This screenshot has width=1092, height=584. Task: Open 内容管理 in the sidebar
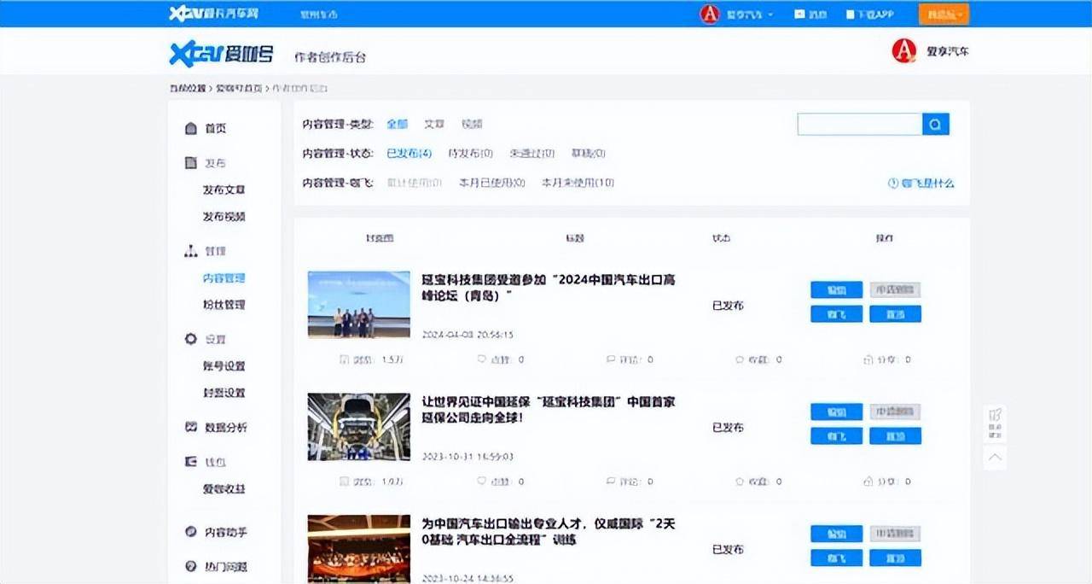pyautogui.click(x=224, y=278)
